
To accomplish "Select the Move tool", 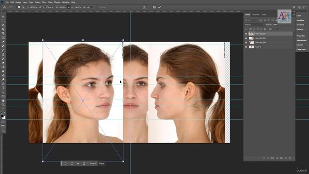I will [x=3, y=16].
